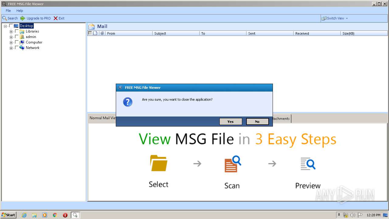
Task: Click the Desktop monitor icon in tree
Action: coord(16,26)
